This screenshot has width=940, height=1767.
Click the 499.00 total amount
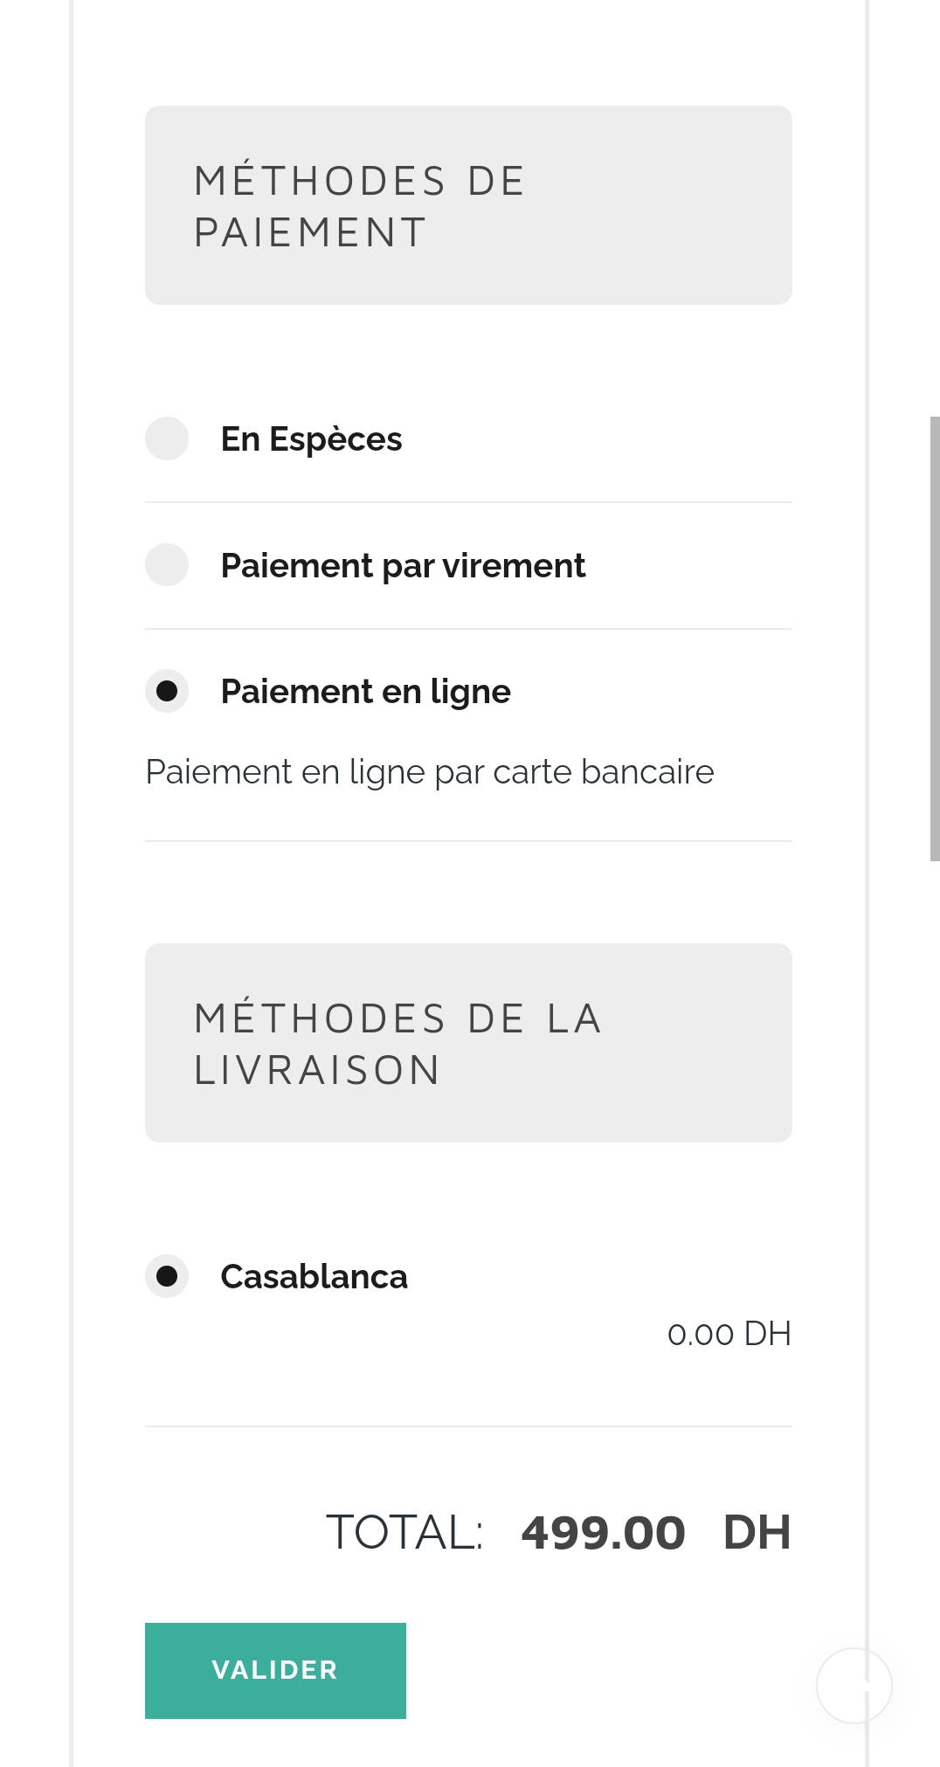pos(603,1533)
